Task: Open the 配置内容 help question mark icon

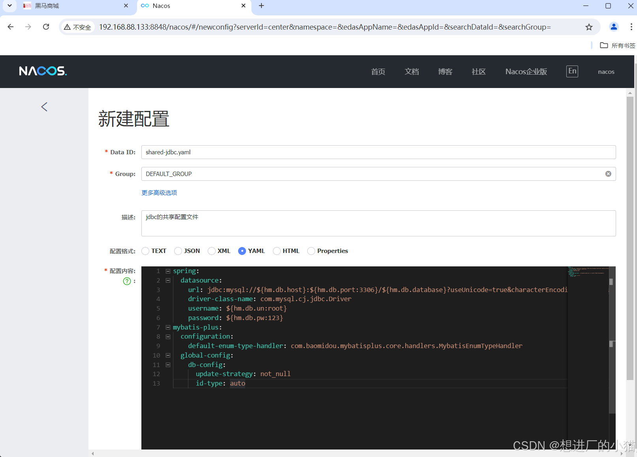Action: click(127, 281)
